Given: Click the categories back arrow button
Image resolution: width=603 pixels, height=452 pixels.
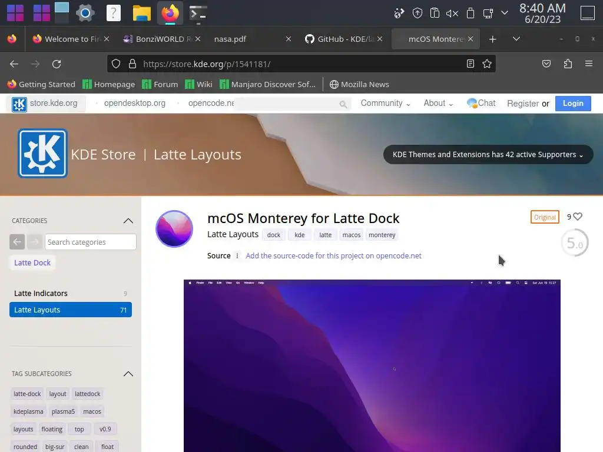Looking at the screenshot, I should (17, 242).
